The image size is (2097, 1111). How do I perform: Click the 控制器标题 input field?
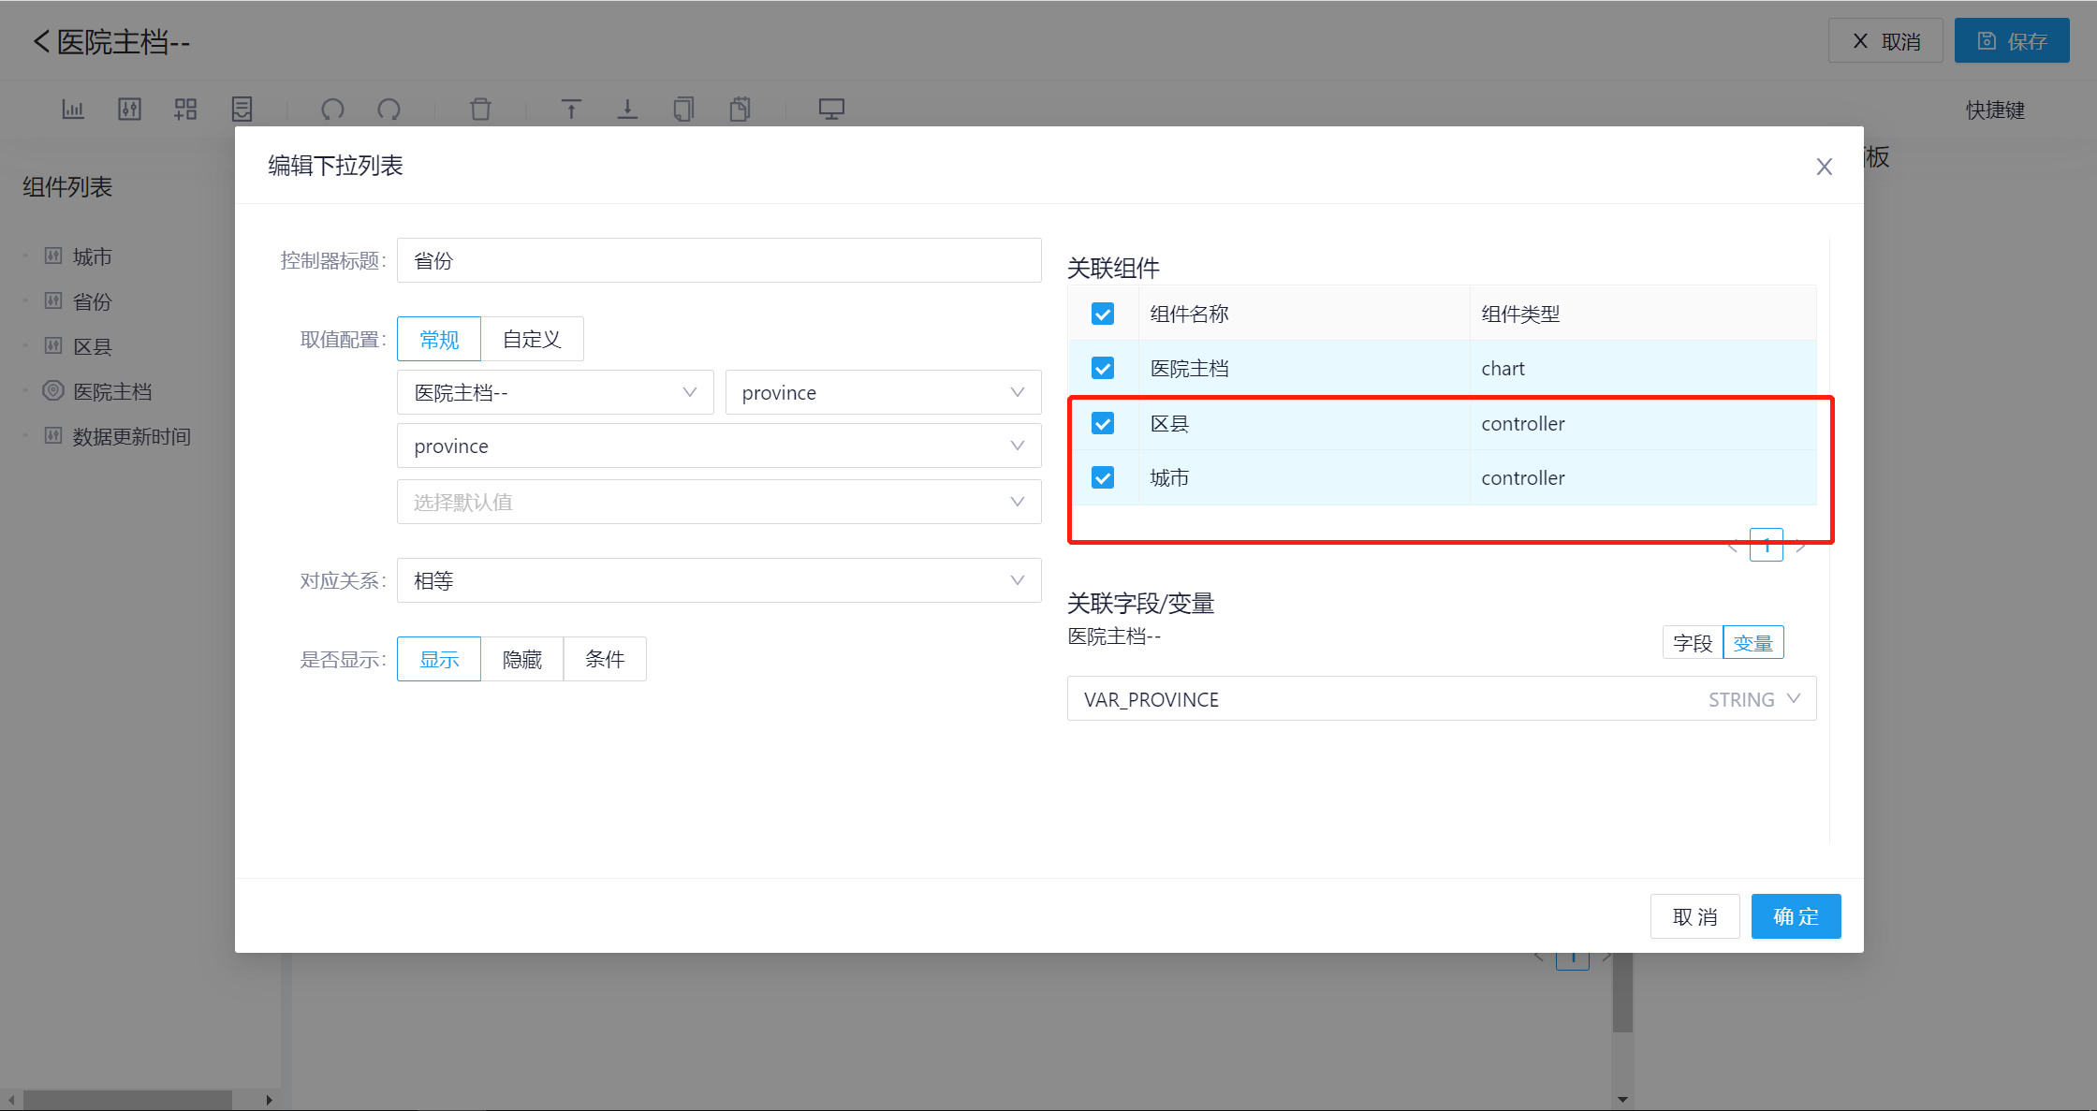pos(719,260)
